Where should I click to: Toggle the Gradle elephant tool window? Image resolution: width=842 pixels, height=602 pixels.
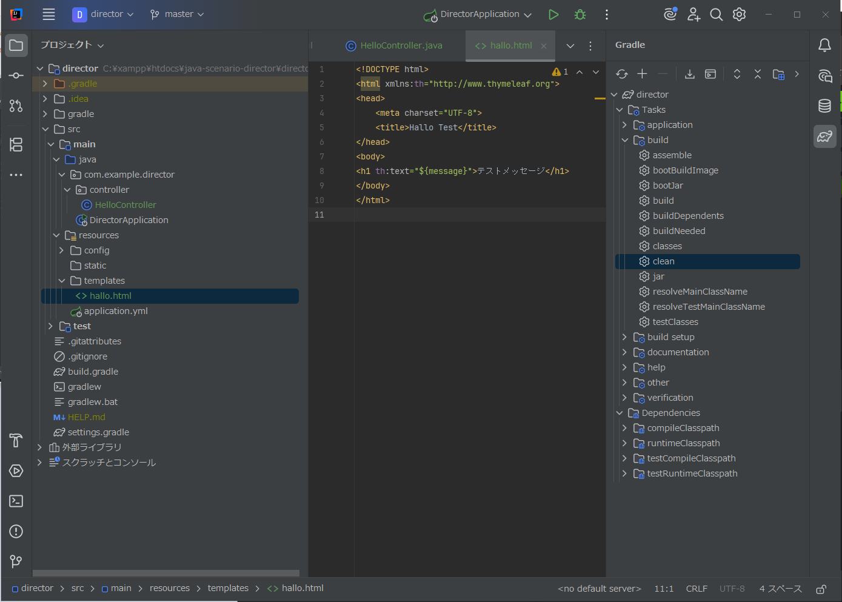[825, 136]
